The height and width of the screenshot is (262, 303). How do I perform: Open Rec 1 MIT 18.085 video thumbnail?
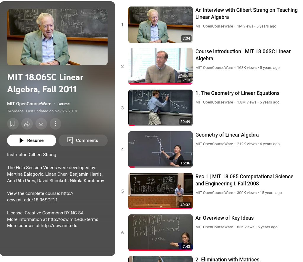pyautogui.click(x=161, y=191)
